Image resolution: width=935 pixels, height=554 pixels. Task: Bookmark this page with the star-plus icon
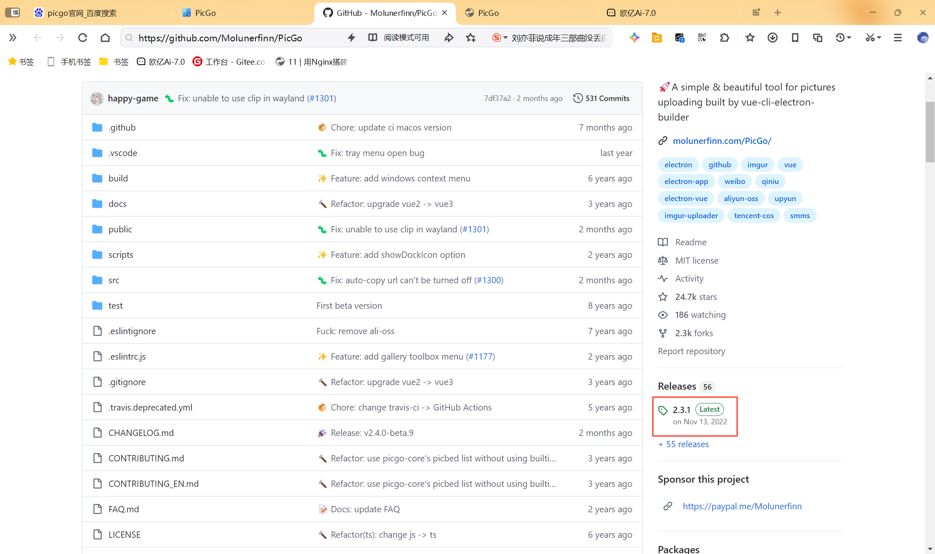point(471,38)
